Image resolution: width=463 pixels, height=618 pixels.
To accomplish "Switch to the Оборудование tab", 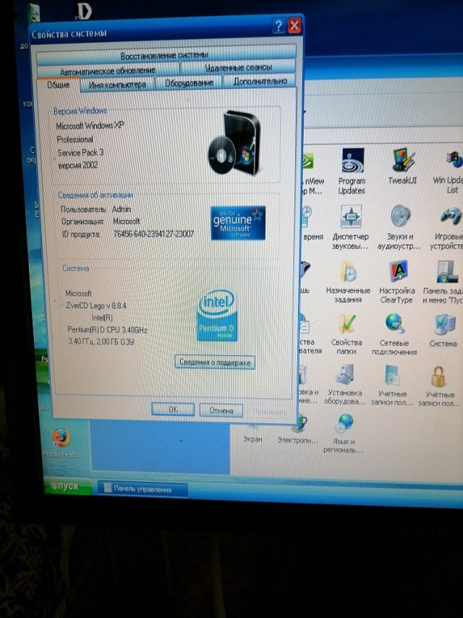I will pos(189,82).
